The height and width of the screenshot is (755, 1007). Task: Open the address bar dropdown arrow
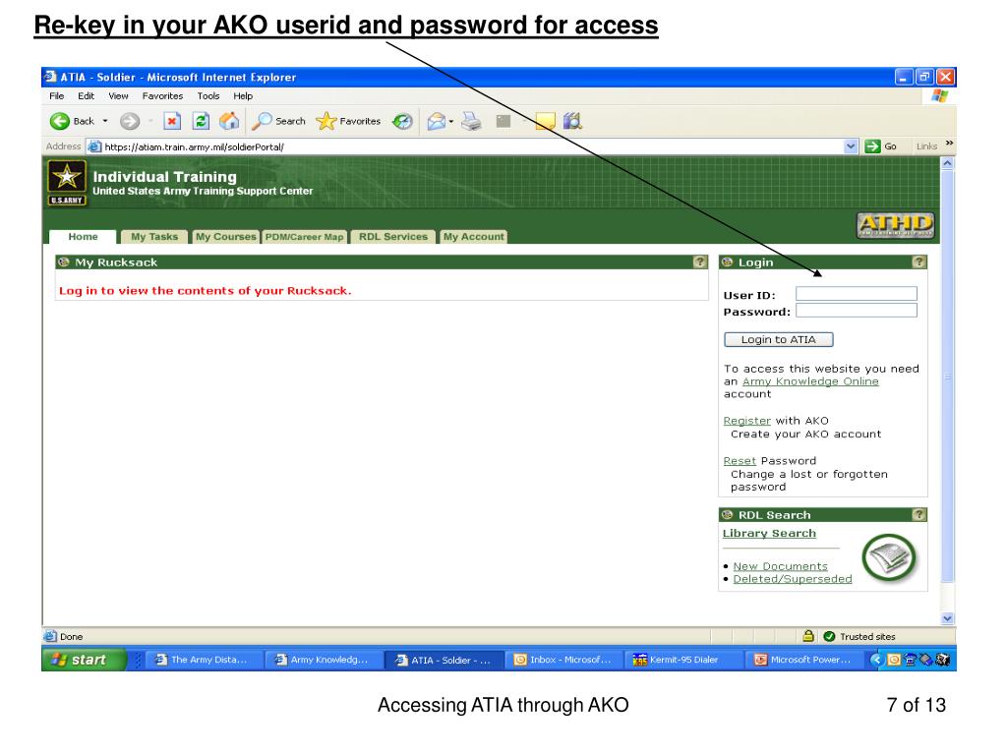(851, 146)
